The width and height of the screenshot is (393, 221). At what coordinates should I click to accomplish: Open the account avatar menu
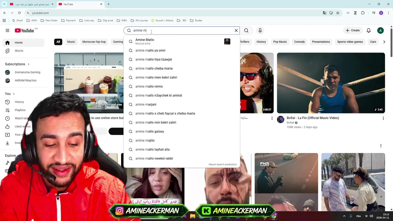point(380,30)
